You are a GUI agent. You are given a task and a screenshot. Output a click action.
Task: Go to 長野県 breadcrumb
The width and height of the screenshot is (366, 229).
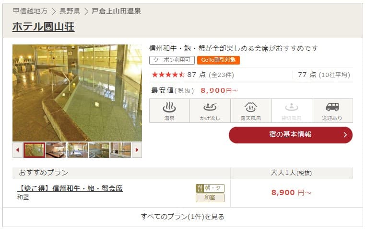(x=70, y=11)
